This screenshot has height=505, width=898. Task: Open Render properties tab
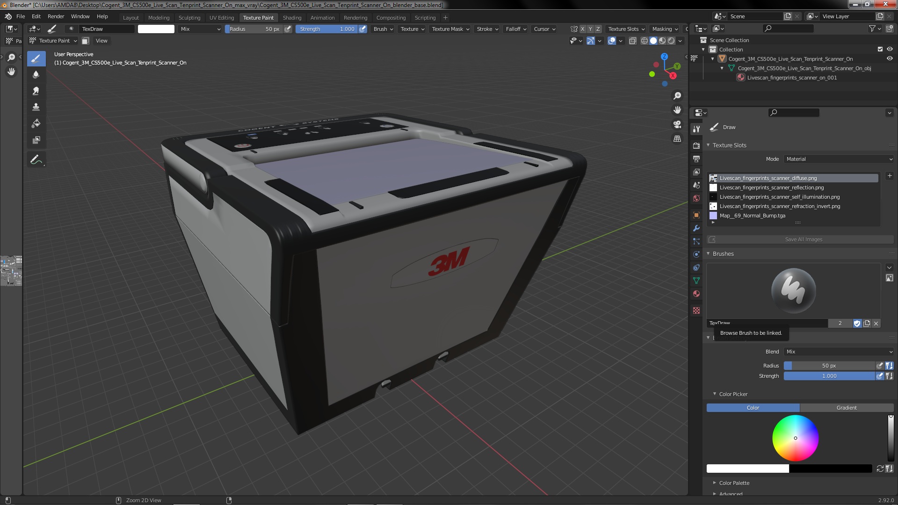696,146
